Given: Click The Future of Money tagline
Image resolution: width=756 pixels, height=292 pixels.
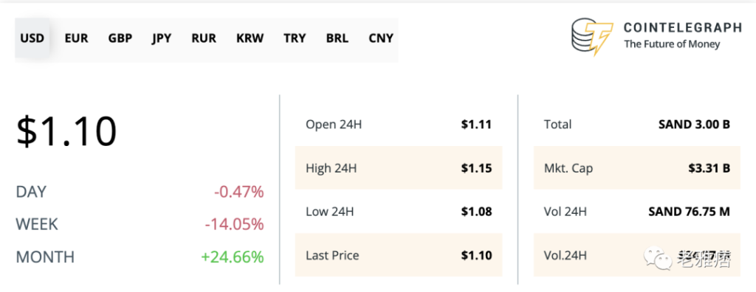Looking at the screenshot, I should [672, 44].
